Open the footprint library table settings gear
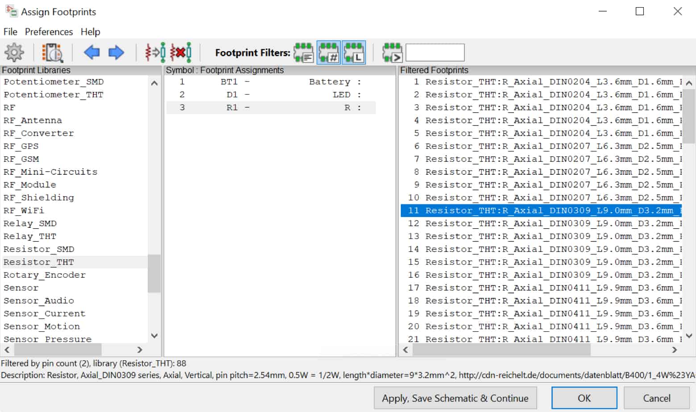696x412 pixels. (x=14, y=52)
